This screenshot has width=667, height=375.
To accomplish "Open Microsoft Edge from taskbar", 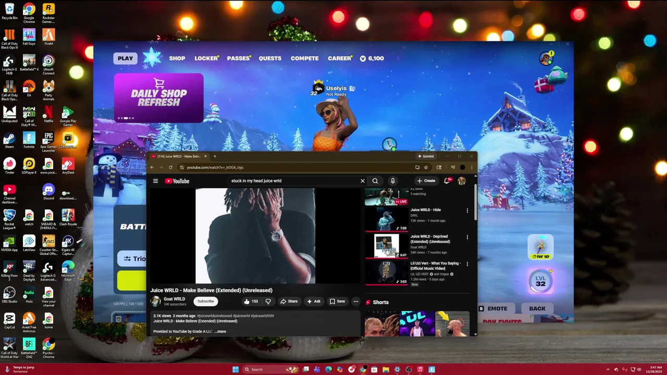I will (328, 369).
